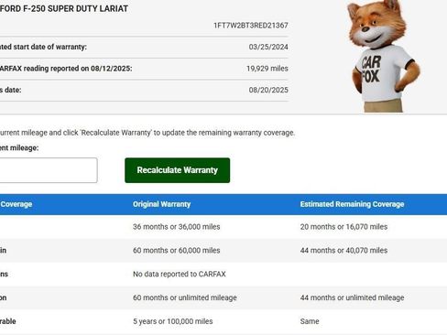Click the F-250 Super Duty Lariat title
Viewport: 447px width, 335px height.
point(64,8)
